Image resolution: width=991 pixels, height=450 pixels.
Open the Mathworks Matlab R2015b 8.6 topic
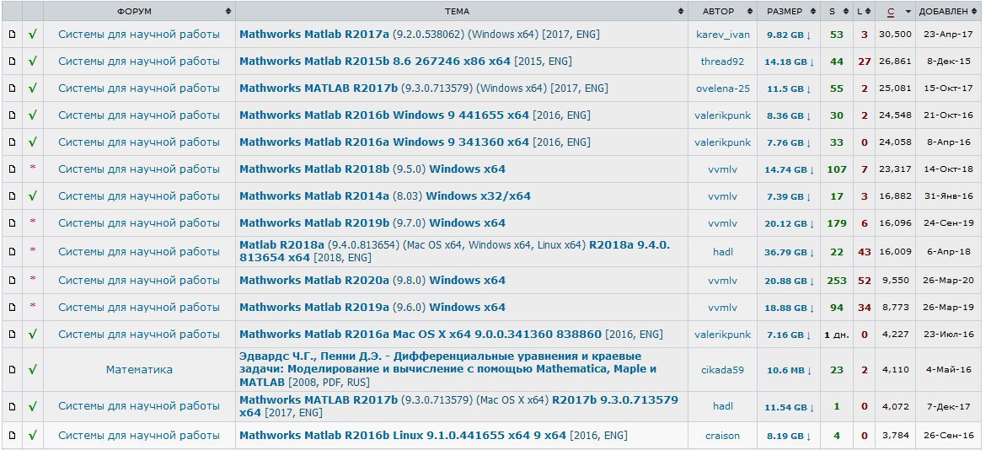click(406, 62)
